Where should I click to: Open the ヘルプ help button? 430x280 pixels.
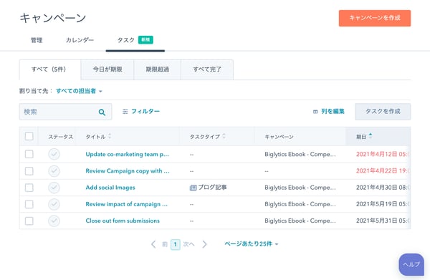pos(411,264)
